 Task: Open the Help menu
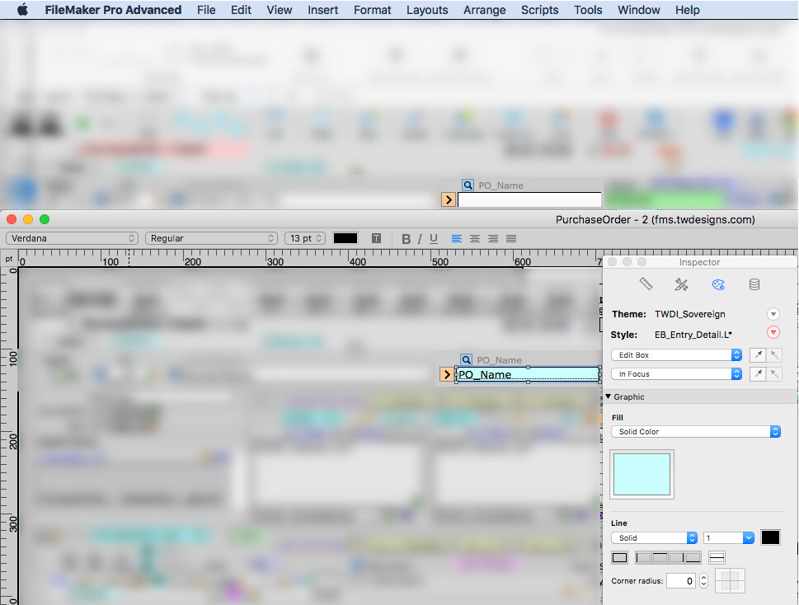(x=688, y=10)
